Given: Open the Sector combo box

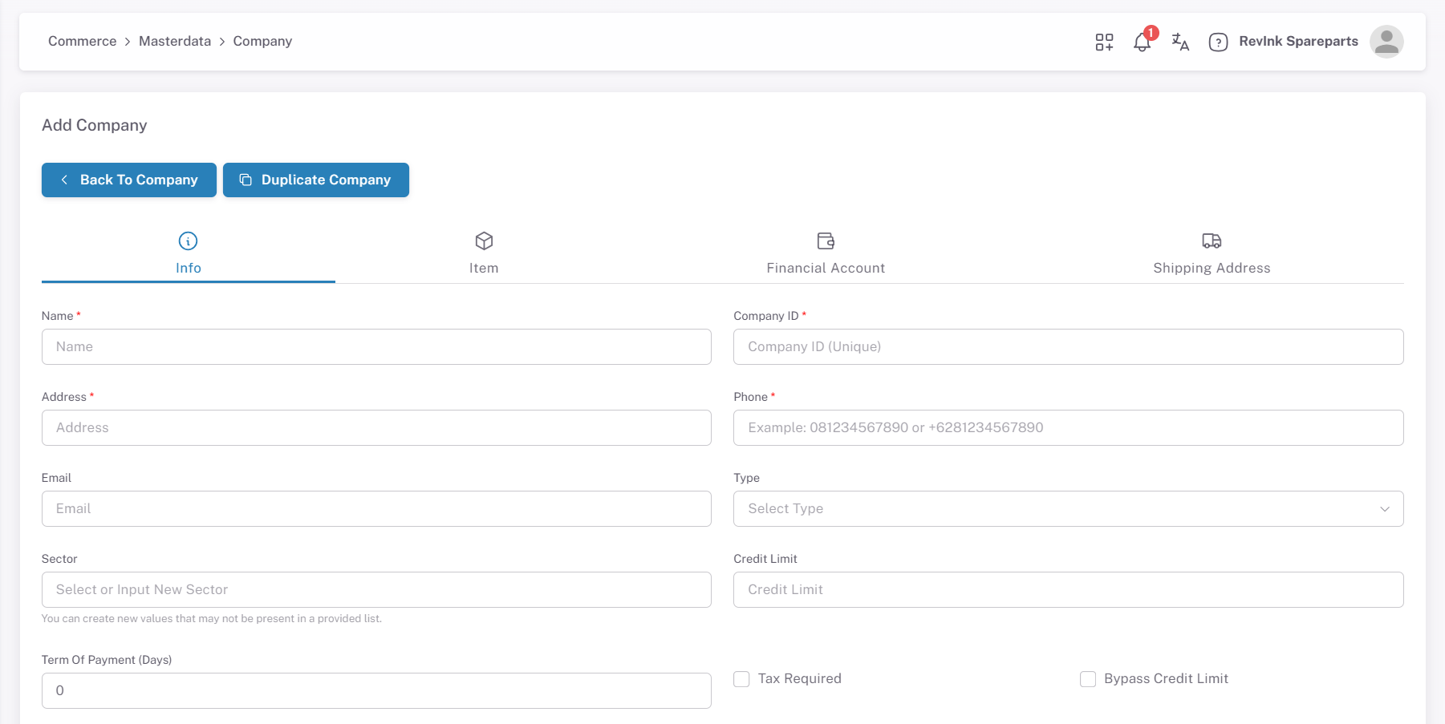Looking at the screenshot, I should (x=376, y=589).
